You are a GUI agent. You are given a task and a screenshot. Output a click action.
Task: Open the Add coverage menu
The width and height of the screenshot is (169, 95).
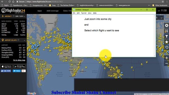[x=53, y=11]
